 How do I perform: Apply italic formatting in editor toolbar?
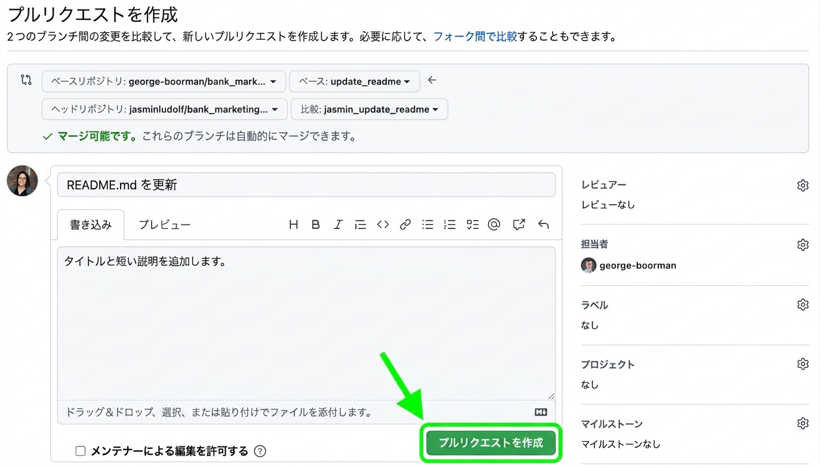(x=338, y=224)
